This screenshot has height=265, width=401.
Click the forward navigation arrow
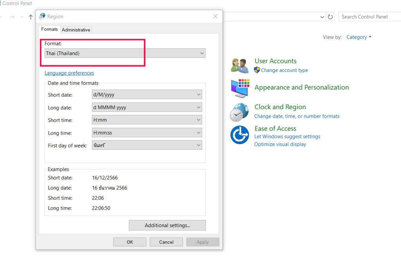pyautogui.click(x=13, y=17)
